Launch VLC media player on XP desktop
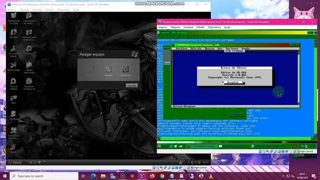 point(13,51)
